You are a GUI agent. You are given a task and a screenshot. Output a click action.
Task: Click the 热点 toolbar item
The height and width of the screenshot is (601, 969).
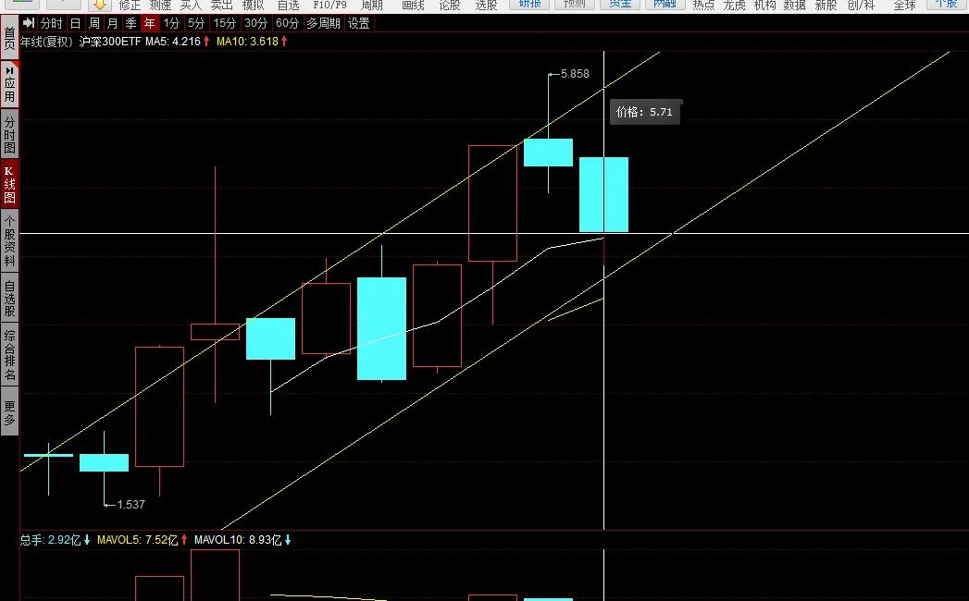[x=703, y=5]
